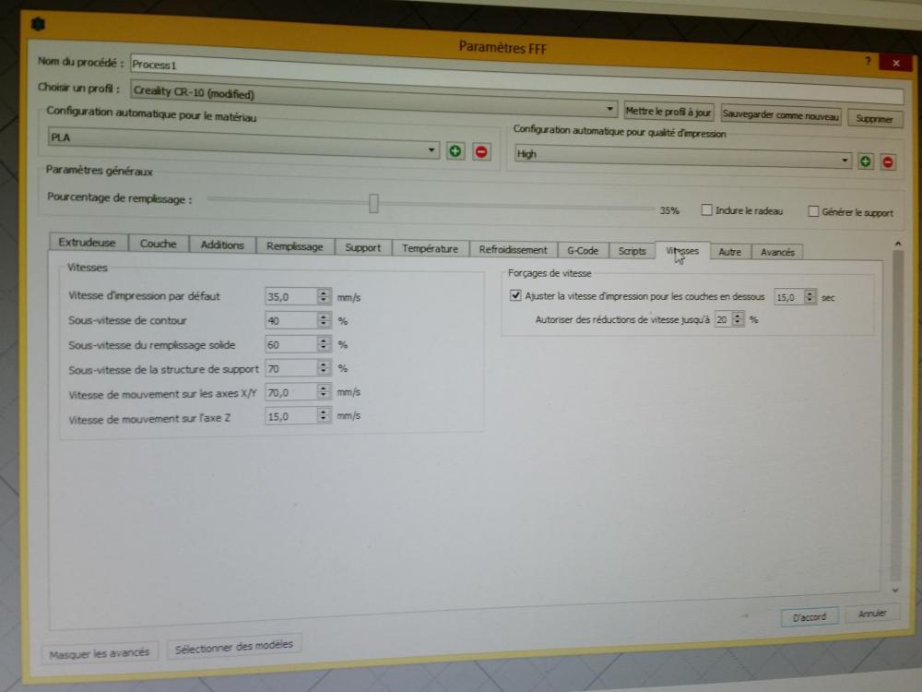
Task: Click the help question mark in title bar
Action: coord(868,60)
